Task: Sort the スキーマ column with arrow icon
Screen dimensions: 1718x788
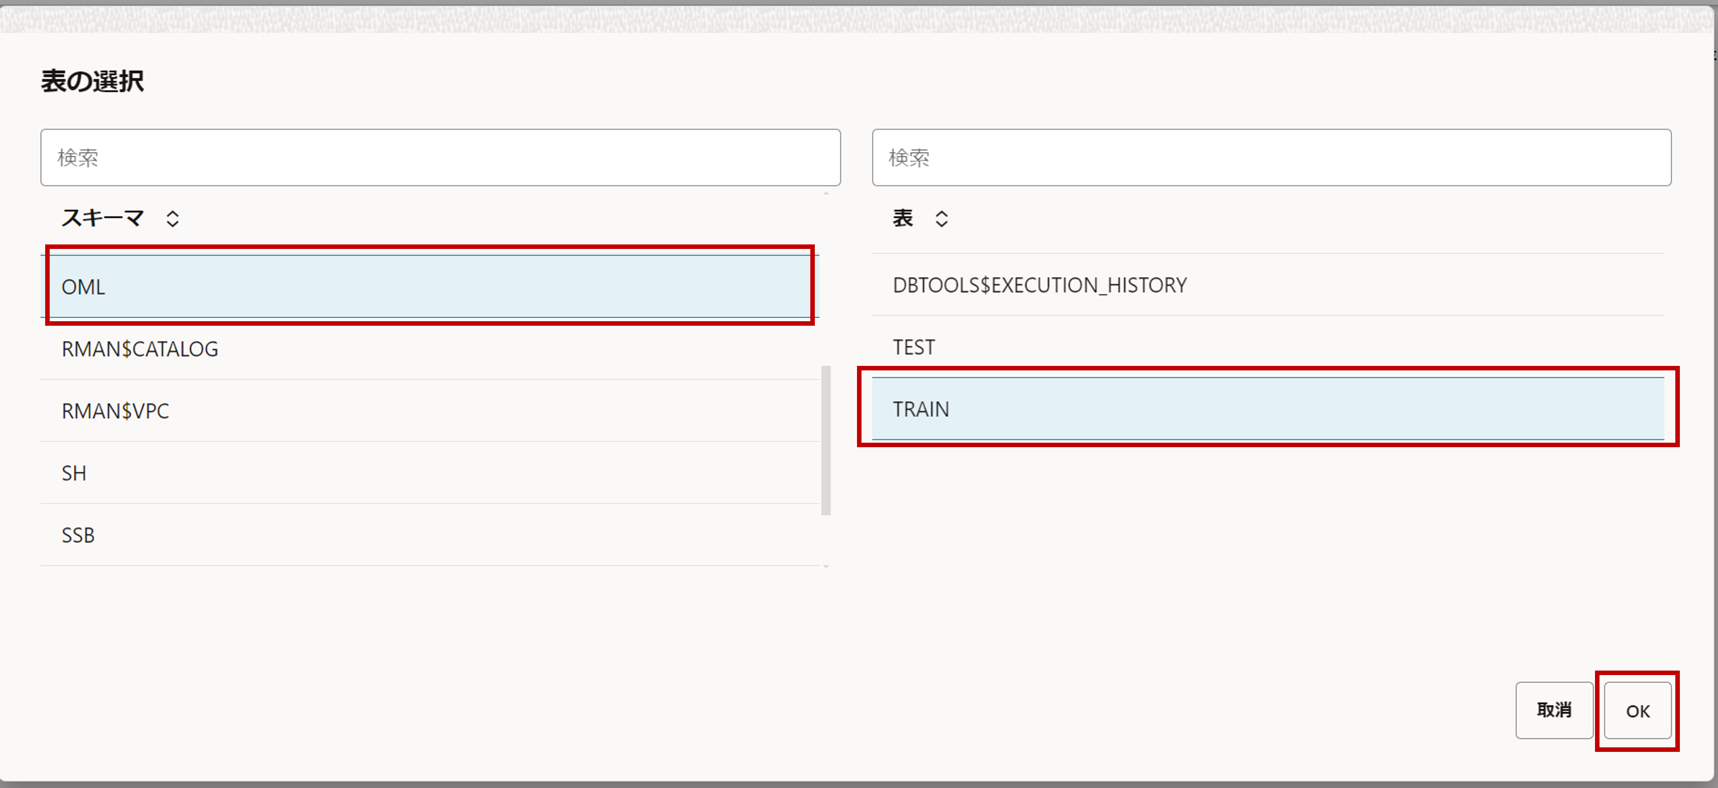Action: (173, 219)
